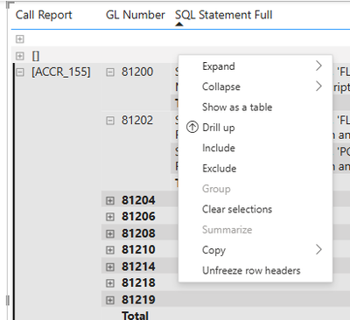Select the 81204 GL number text
Screen dimensions: 350x320
pyautogui.click(x=138, y=200)
